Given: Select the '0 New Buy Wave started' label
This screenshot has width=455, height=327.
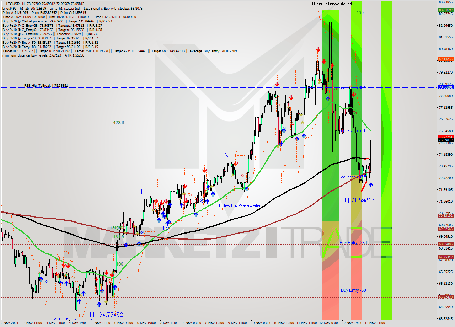Looking at the screenshot, I should pyautogui.click(x=240, y=205).
